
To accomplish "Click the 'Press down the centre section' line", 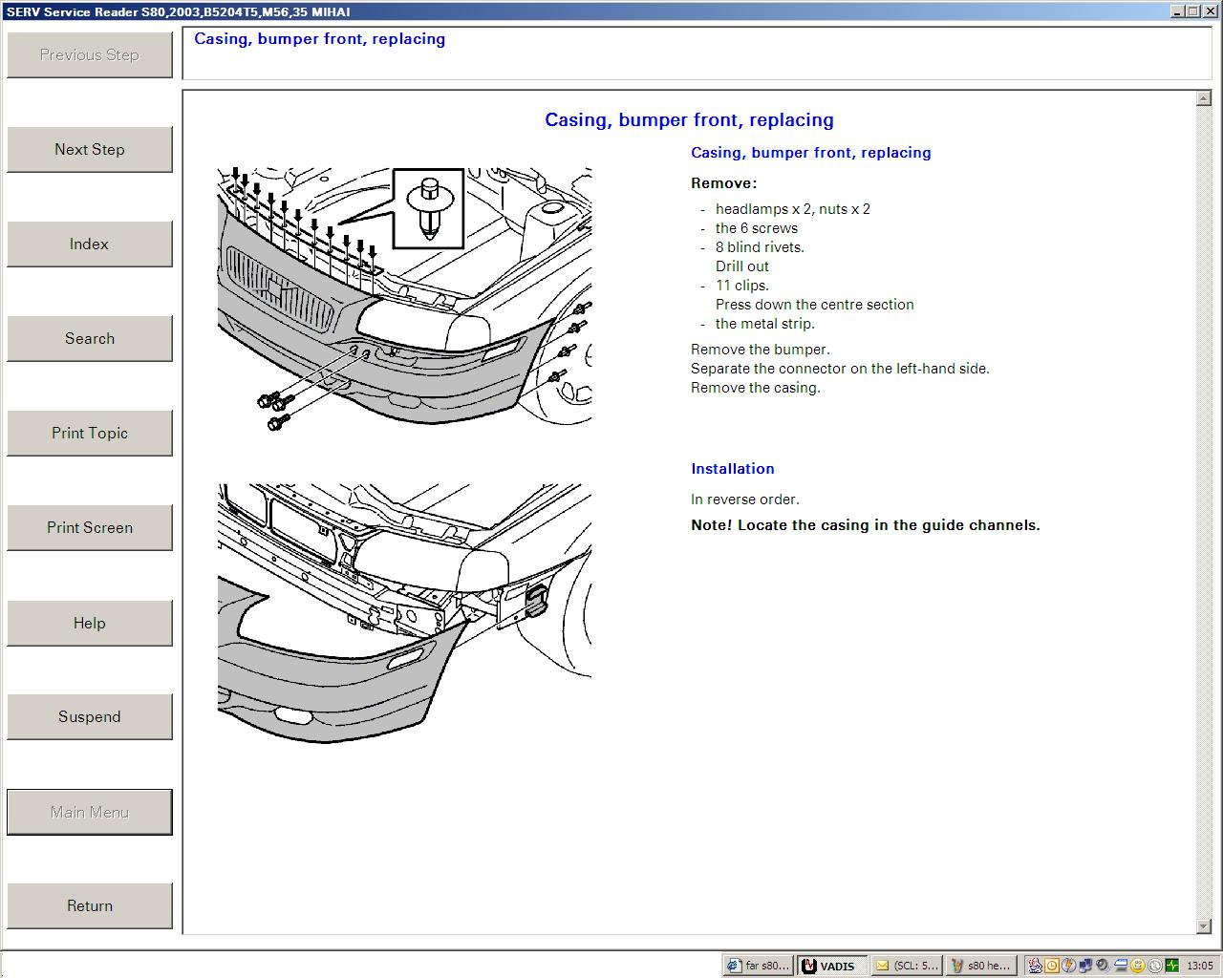I will (815, 305).
